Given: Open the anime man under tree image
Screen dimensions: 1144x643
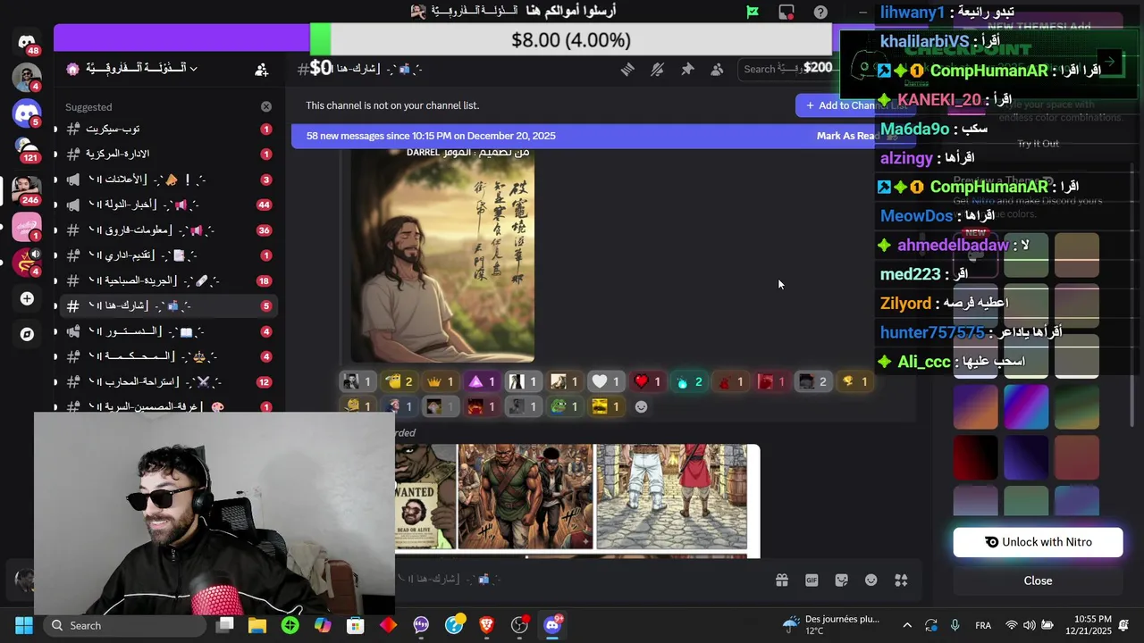Looking at the screenshot, I should (x=442, y=255).
